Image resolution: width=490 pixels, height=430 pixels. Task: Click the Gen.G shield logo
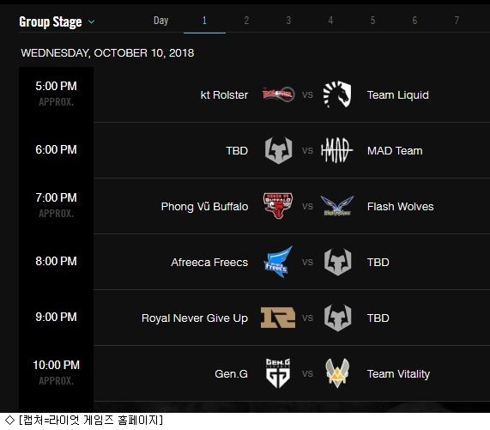coord(278,373)
